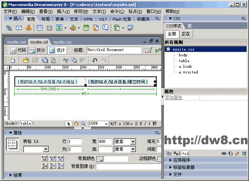Toggle the All (全部) CSS mode
The width and height of the screenshot is (249, 181).
172,34
